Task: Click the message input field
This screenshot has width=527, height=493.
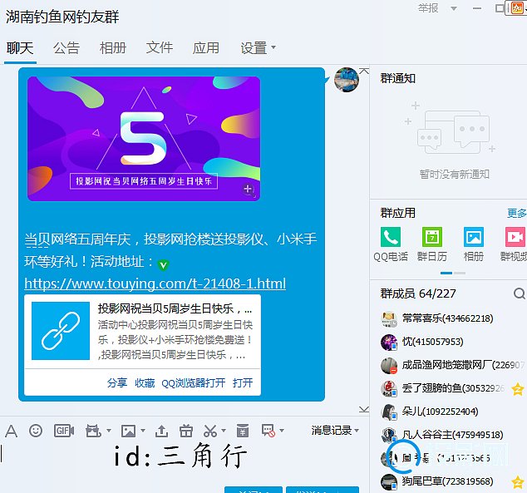Action: click(181, 464)
